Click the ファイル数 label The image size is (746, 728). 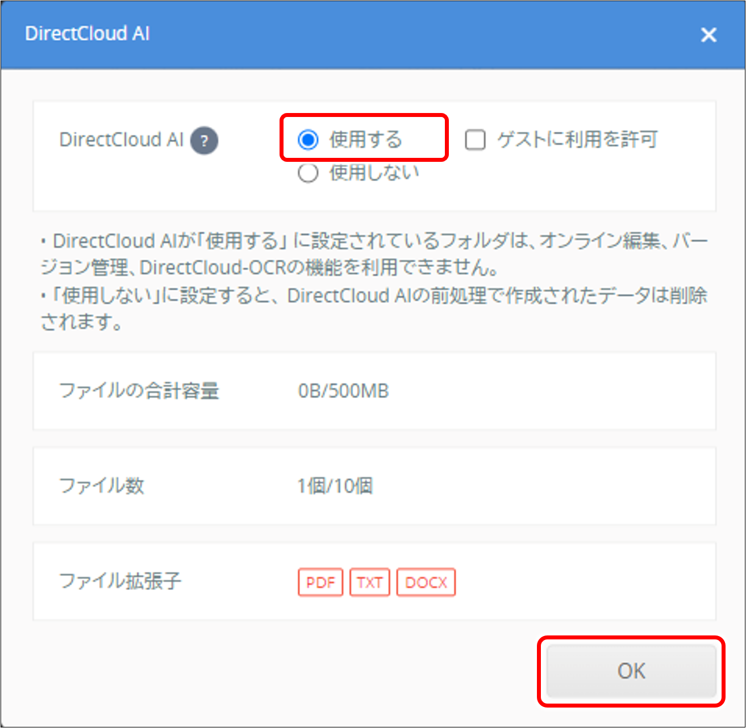click(x=102, y=486)
